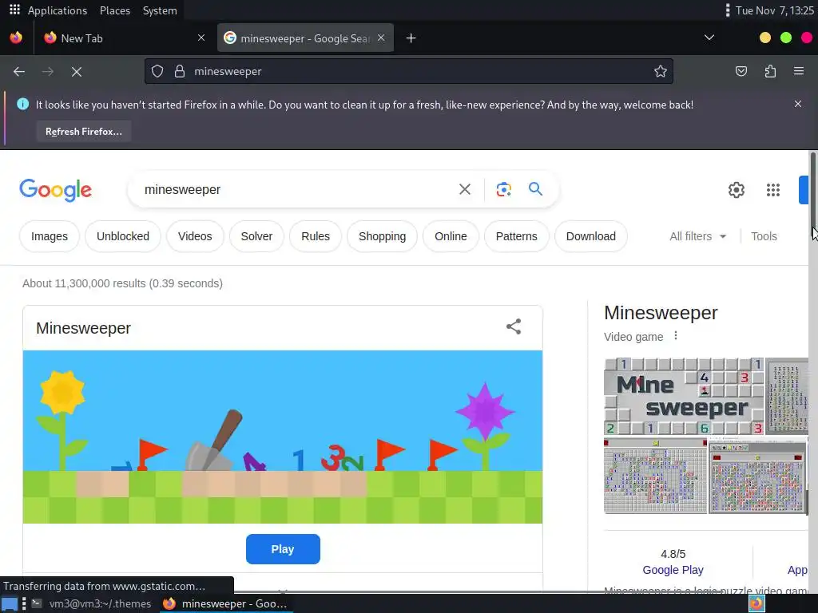Open the Sign in button at top right

click(804, 190)
